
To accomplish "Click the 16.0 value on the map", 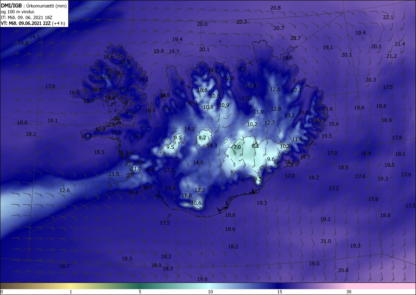I will click(150, 170).
